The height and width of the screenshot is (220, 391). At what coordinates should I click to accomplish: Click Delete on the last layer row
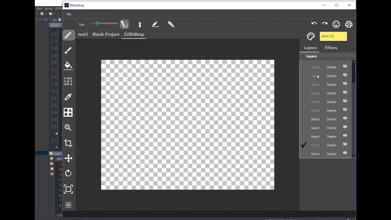click(331, 154)
